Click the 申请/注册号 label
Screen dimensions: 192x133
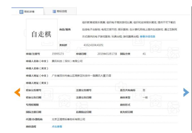[x=33, y=54]
